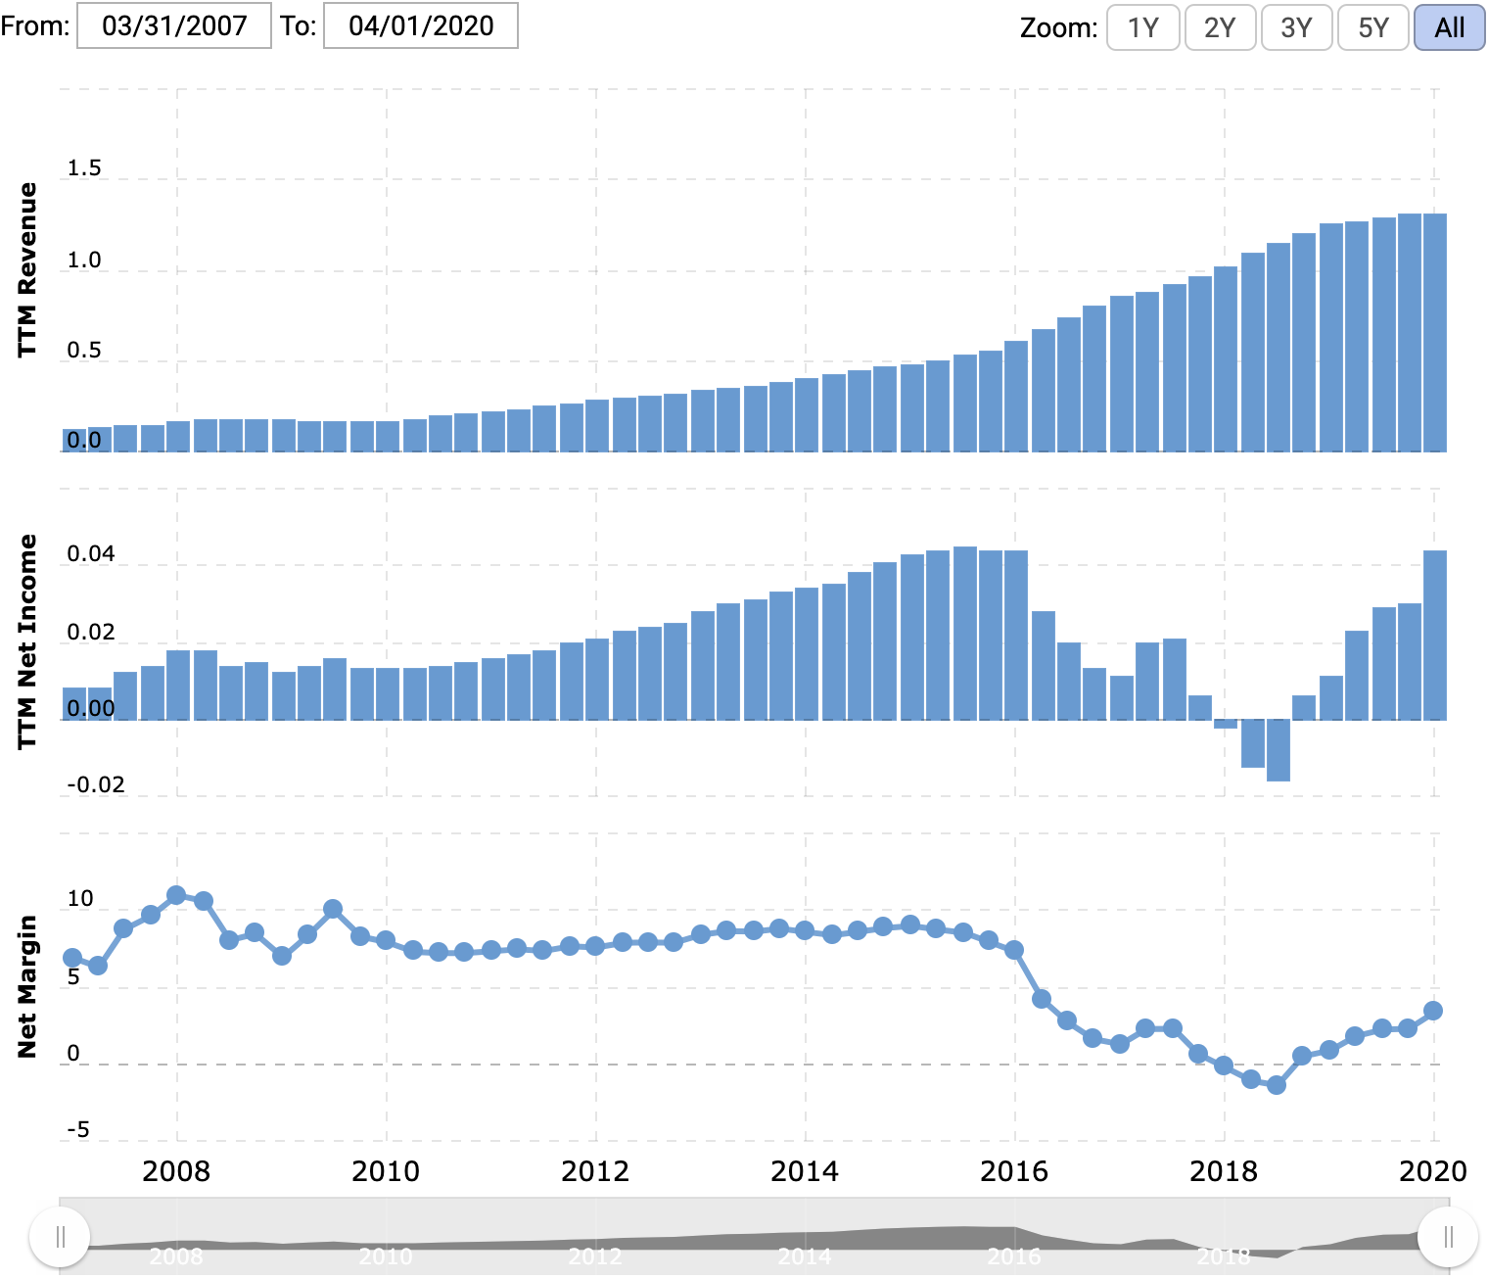This screenshot has height=1279, width=1488.
Task: Click the TTM Net Income axis title
Action: point(26,641)
